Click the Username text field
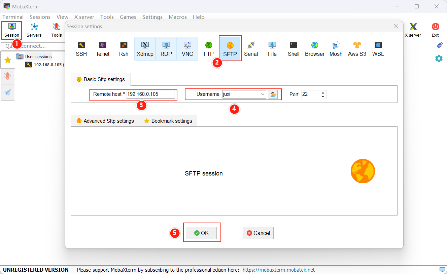447x274 pixels. point(241,94)
